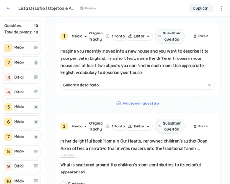The image size is (230, 184).
Task: Open Editar dropdown for question 1
Action: pos(139,36)
